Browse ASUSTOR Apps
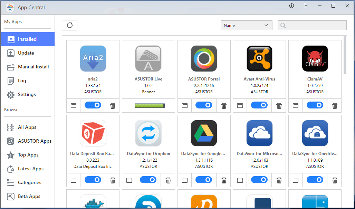Viewport: 355px width, 209px height. pos(28,141)
